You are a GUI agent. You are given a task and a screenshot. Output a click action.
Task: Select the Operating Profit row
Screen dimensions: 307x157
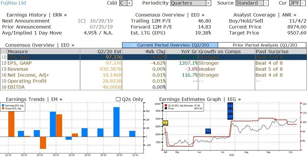click(x=153, y=81)
